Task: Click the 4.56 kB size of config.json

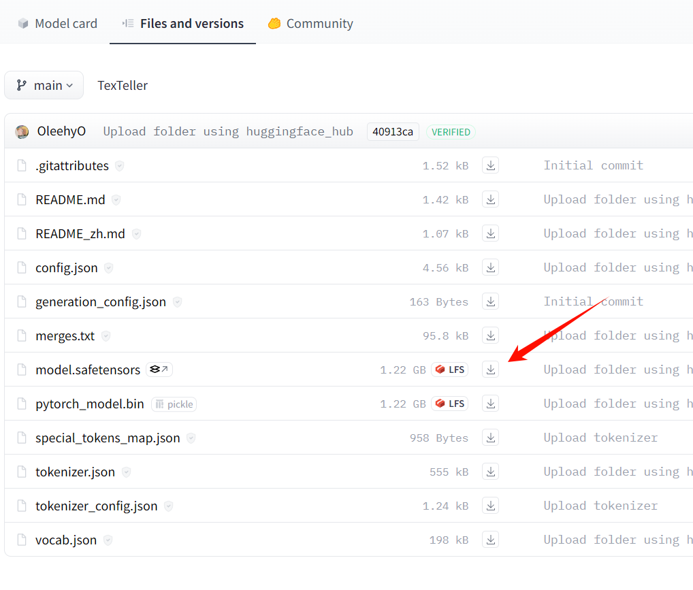Action: 445,268
